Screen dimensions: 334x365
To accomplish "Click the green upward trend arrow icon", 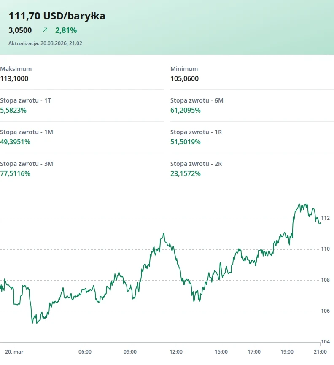I will pos(45,30).
